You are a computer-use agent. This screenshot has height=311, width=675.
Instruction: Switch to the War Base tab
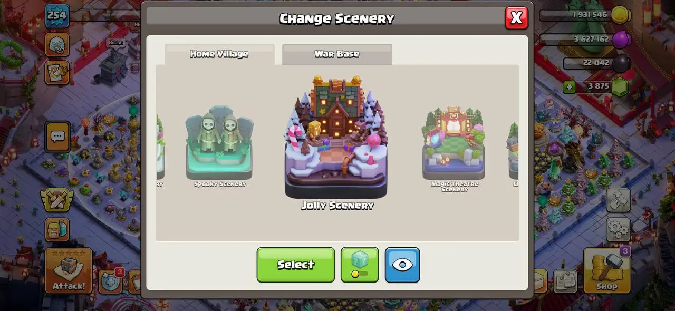click(x=337, y=54)
